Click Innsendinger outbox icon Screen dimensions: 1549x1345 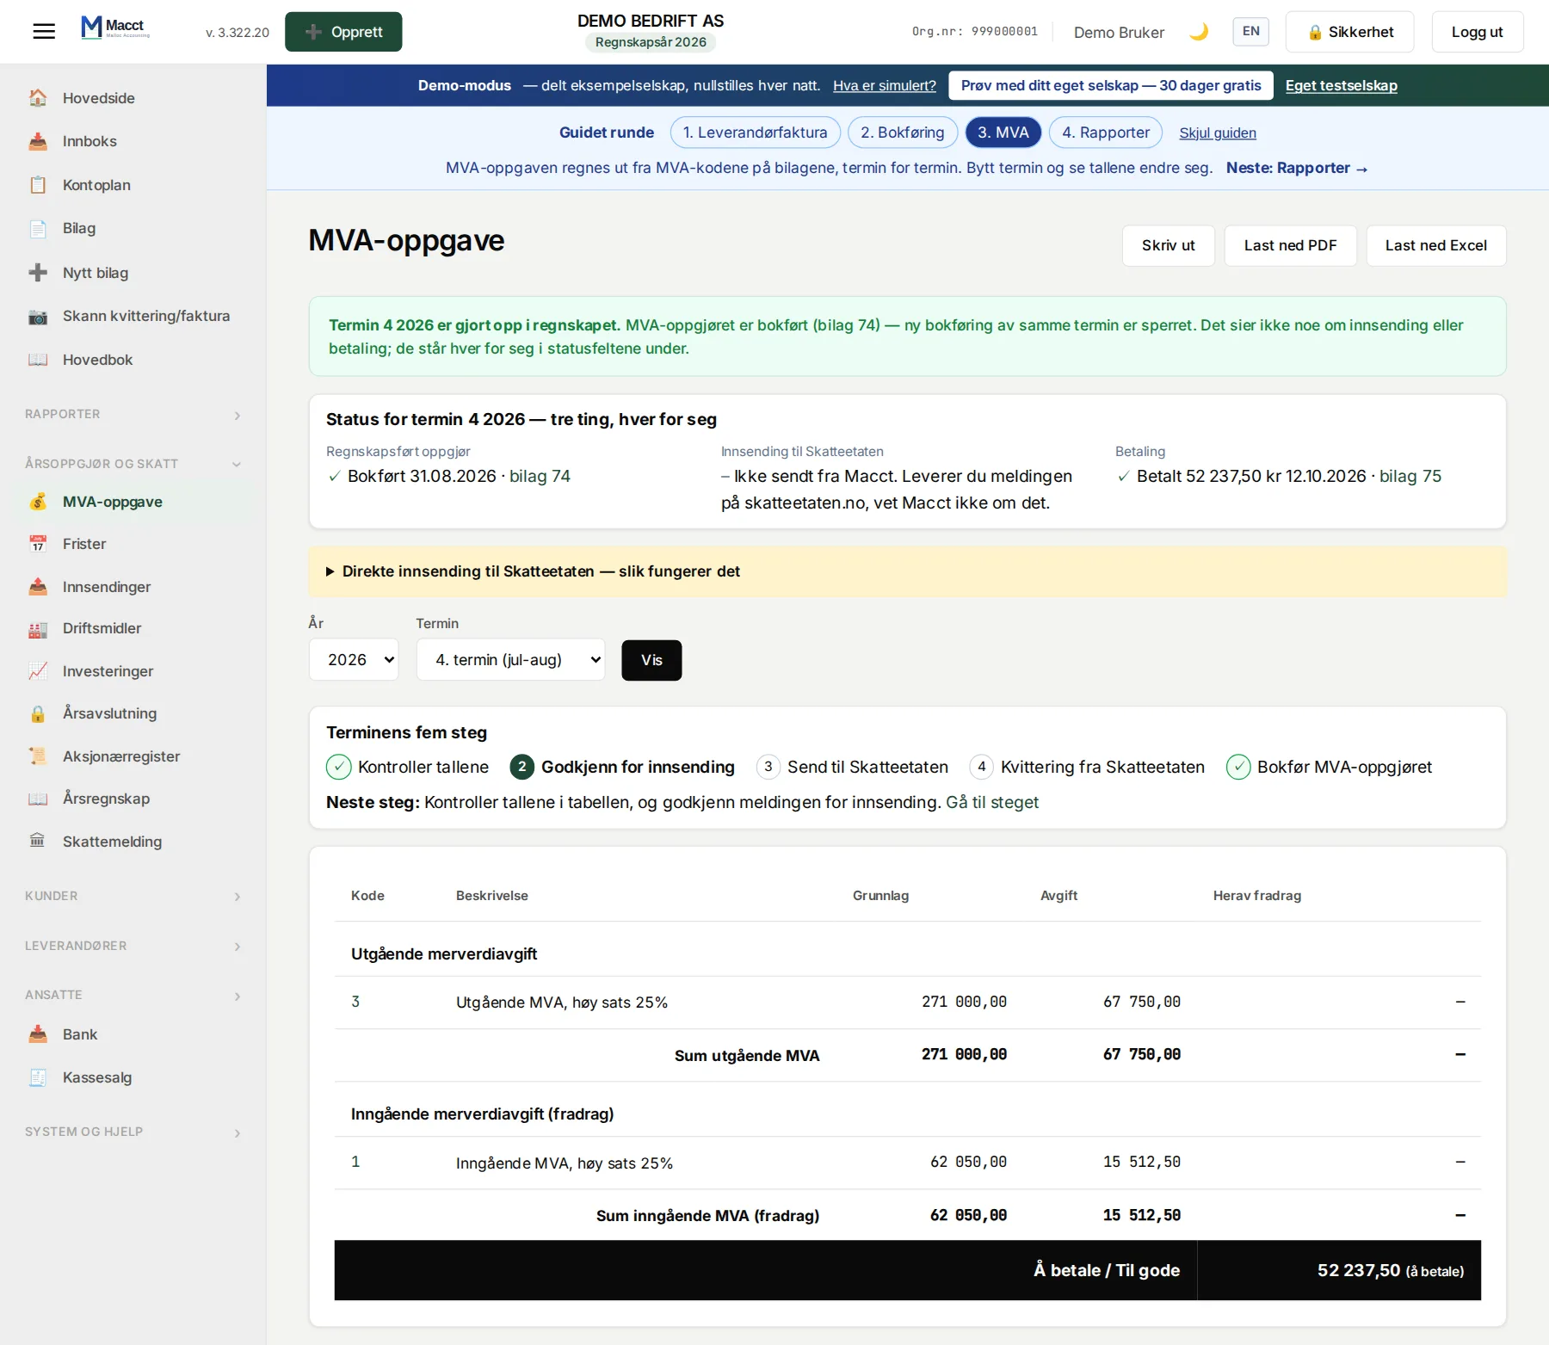coord(38,587)
